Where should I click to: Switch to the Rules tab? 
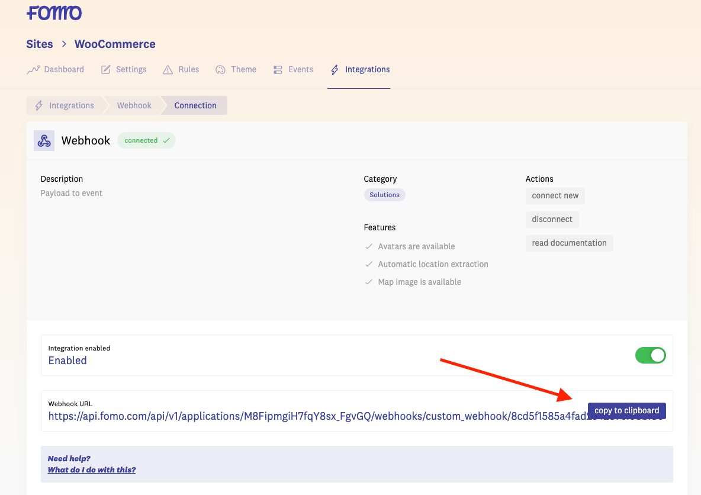pyautogui.click(x=181, y=69)
